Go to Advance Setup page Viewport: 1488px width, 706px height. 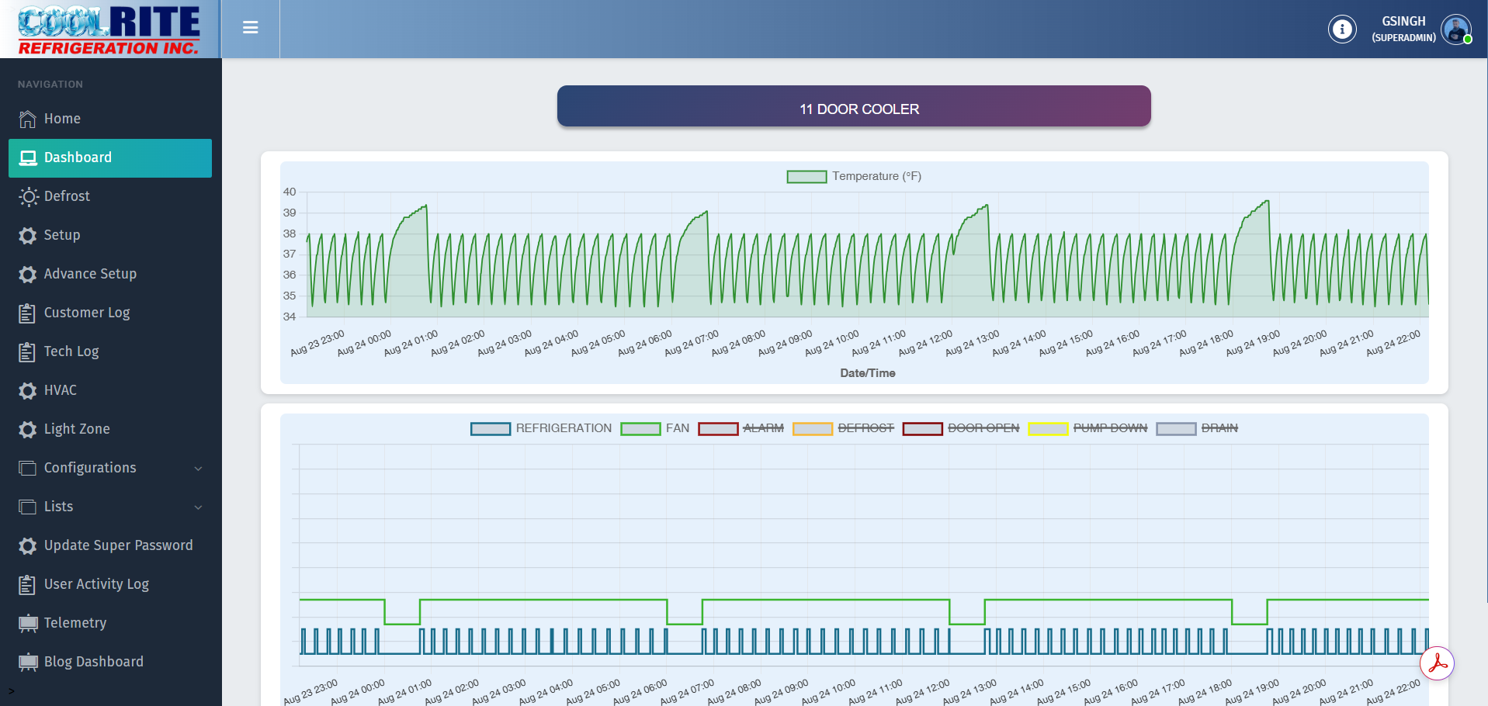tap(90, 274)
